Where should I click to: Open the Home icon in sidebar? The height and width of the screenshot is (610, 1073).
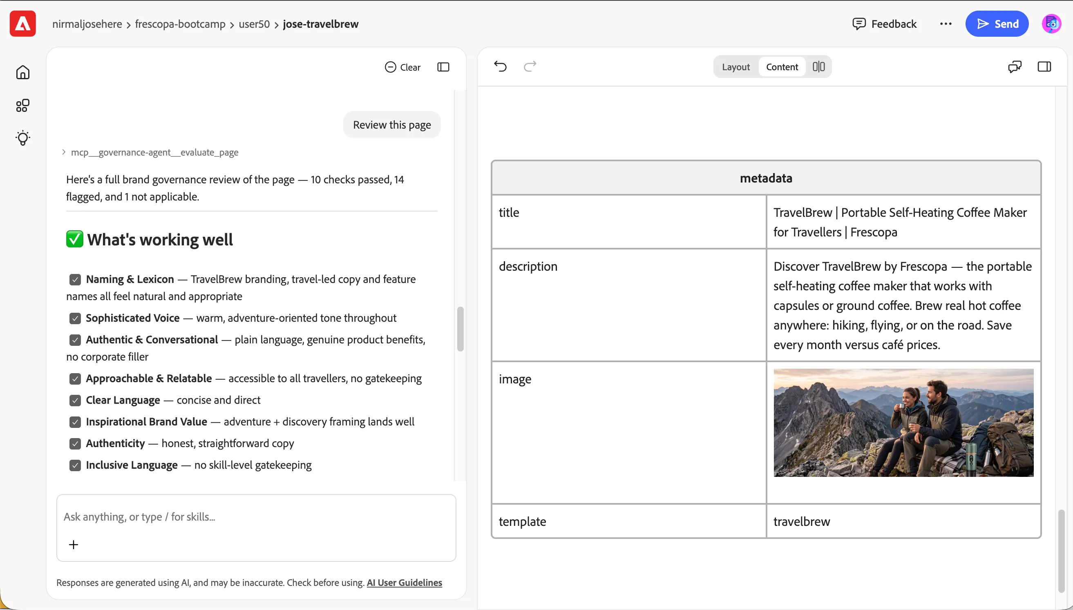(x=22, y=72)
